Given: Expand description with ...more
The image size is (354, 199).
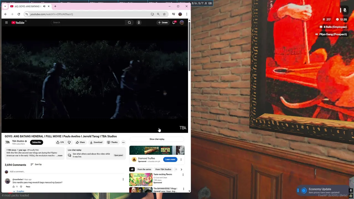Looking at the screenshot, I should (x=59, y=156).
